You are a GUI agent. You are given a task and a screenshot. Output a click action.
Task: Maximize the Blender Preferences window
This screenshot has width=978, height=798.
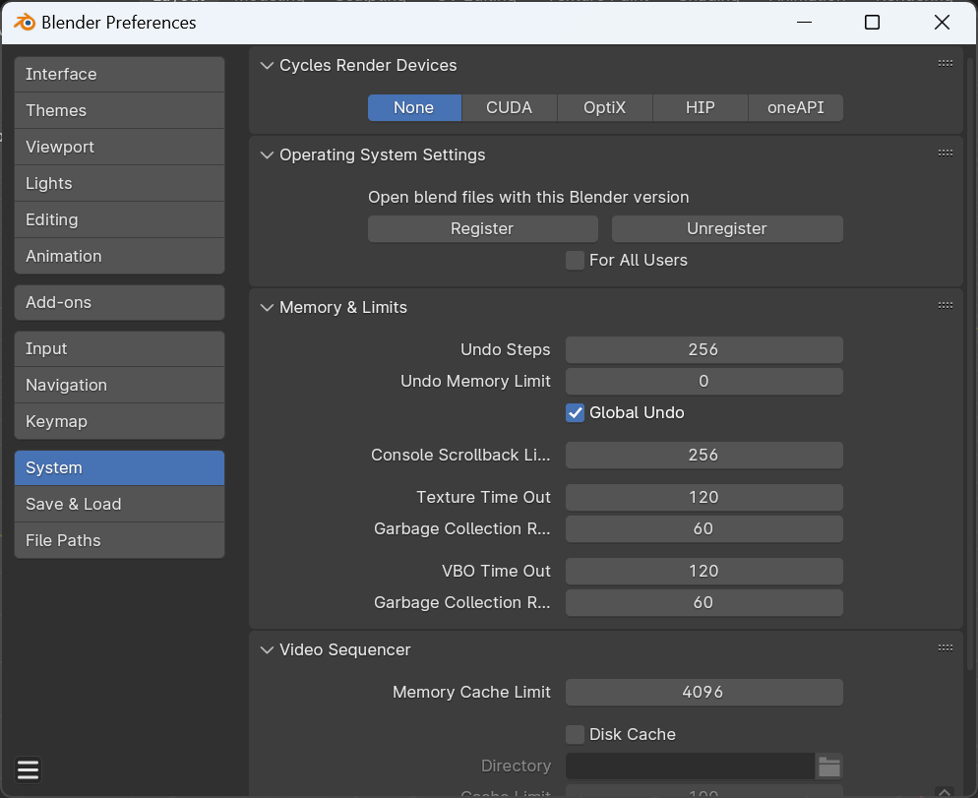(872, 23)
